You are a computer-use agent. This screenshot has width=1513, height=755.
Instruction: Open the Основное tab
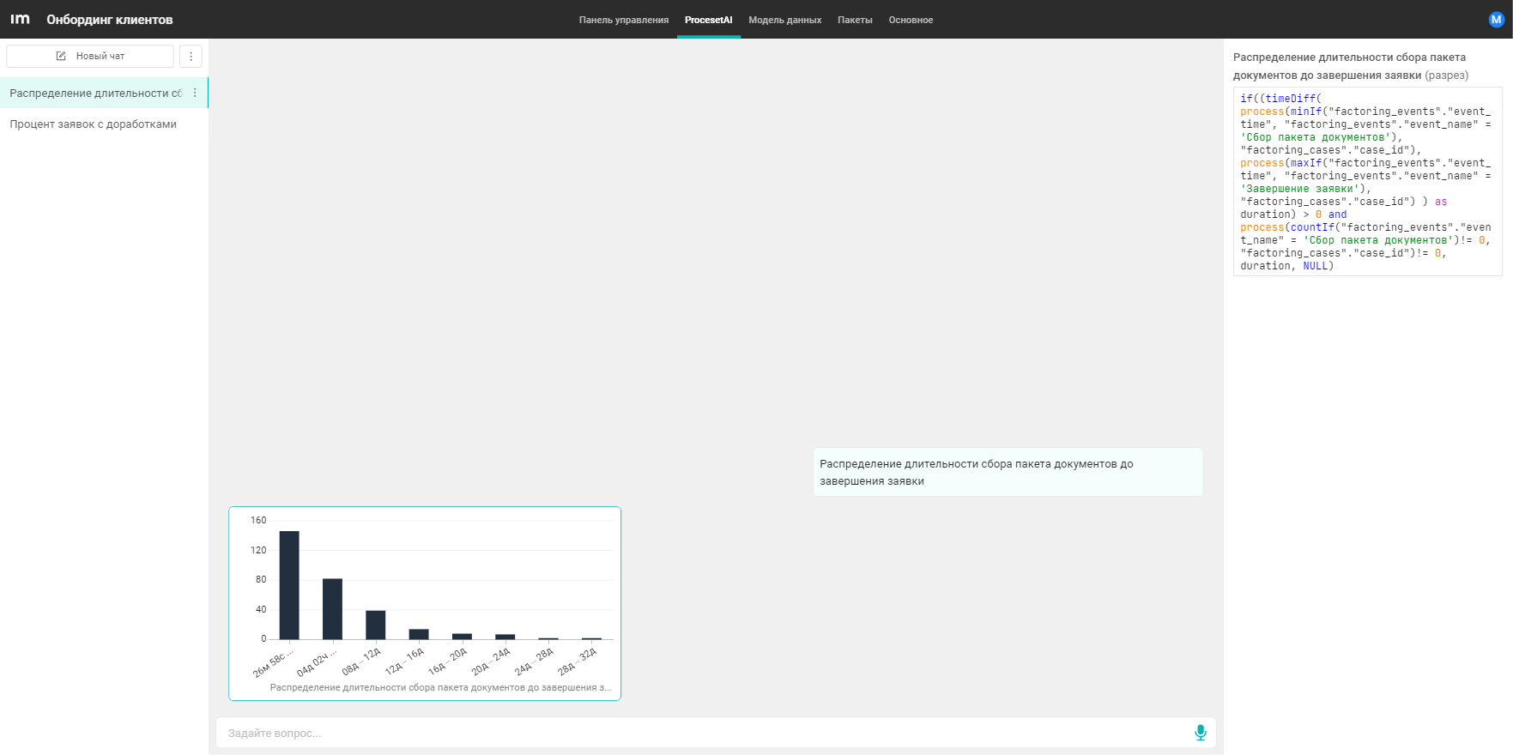click(x=911, y=20)
